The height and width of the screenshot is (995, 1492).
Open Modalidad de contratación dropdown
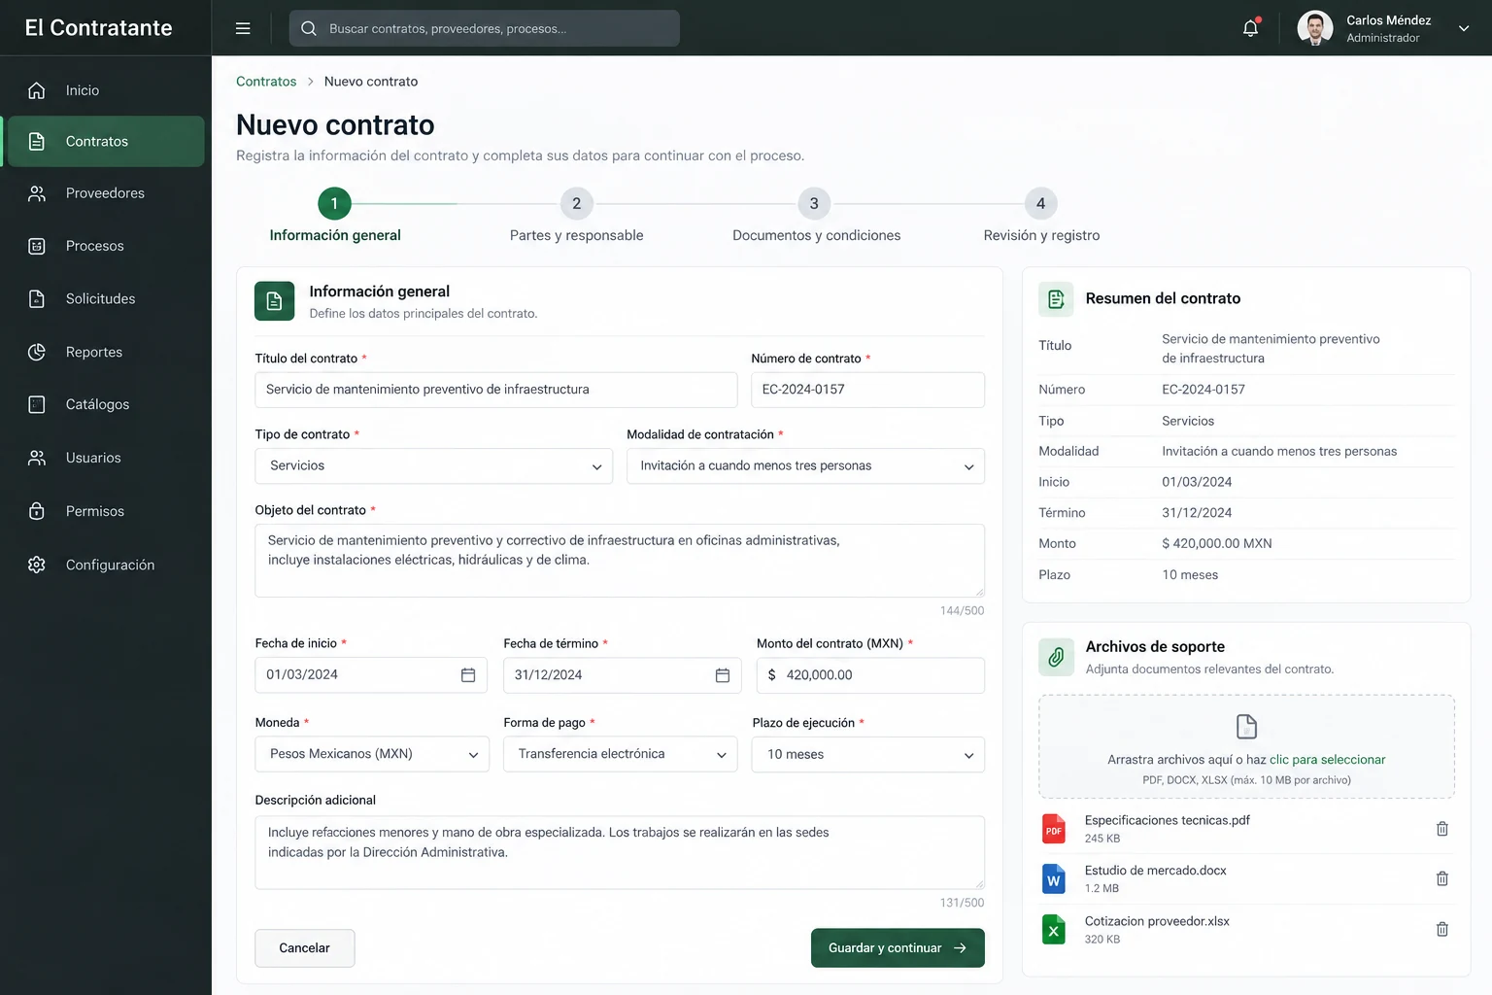click(x=805, y=465)
